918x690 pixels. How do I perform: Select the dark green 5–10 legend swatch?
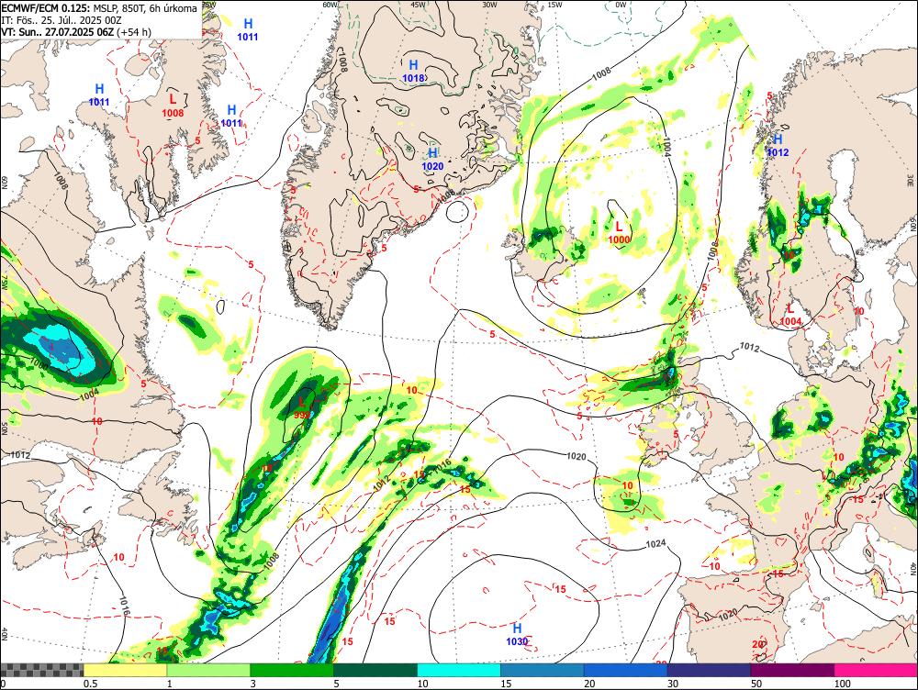coord(375,670)
